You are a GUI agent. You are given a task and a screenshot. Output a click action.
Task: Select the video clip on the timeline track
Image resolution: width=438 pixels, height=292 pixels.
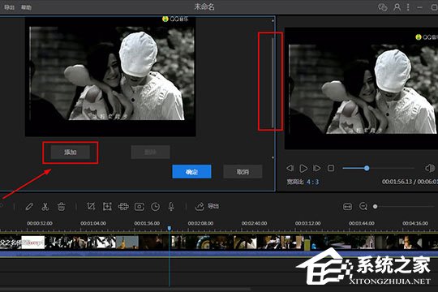pyautogui.click(x=219, y=242)
